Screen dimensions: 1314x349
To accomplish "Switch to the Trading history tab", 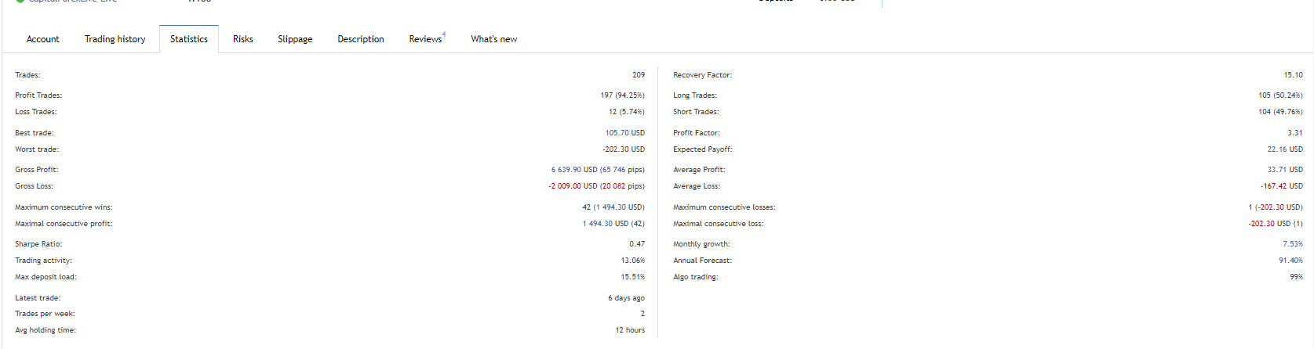I will point(115,39).
